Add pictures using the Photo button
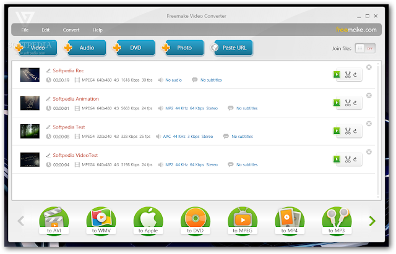This screenshot has width=396, height=254. [x=183, y=48]
